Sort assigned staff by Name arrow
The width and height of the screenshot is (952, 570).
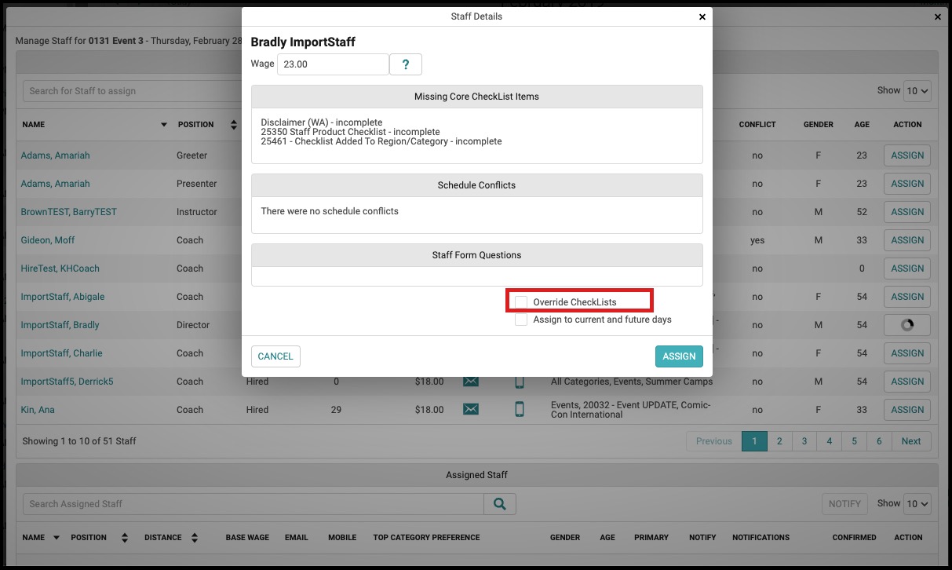coord(57,538)
